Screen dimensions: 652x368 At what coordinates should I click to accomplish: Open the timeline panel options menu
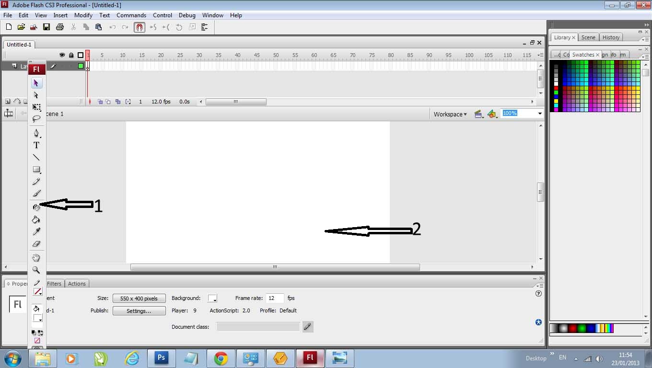coord(540,55)
